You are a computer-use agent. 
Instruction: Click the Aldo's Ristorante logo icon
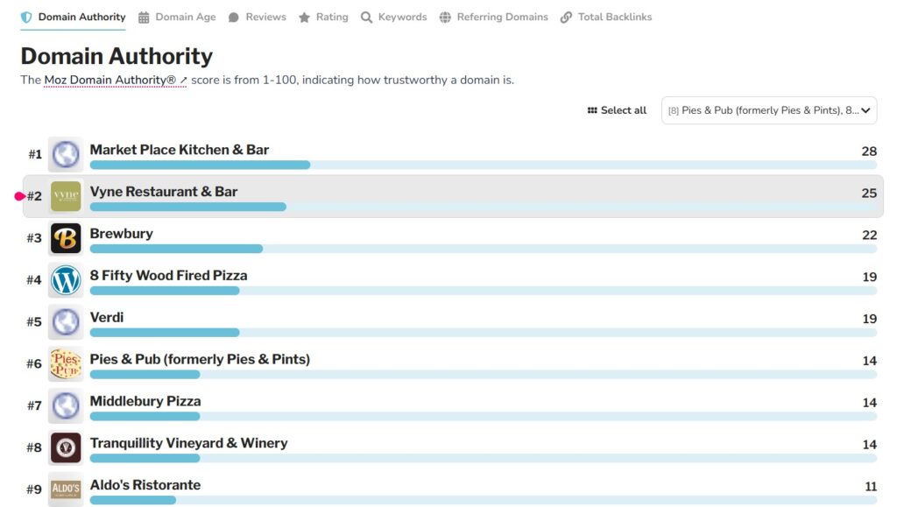[66, 489]
